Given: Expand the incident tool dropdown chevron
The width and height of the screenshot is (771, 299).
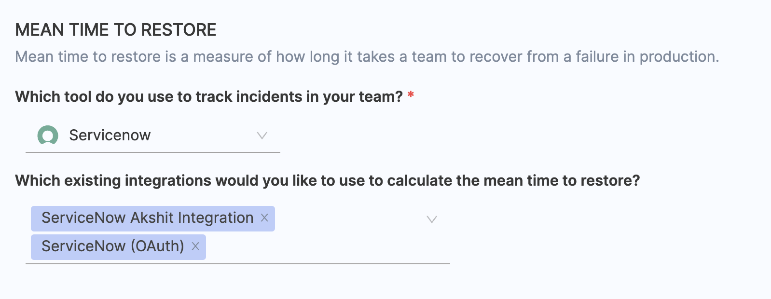Looking at the screenshot, I should [x=262, y=136].
